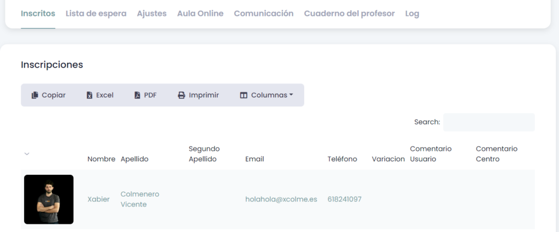
Task: Open the Columnas dropdown menu
Action: 266,95
